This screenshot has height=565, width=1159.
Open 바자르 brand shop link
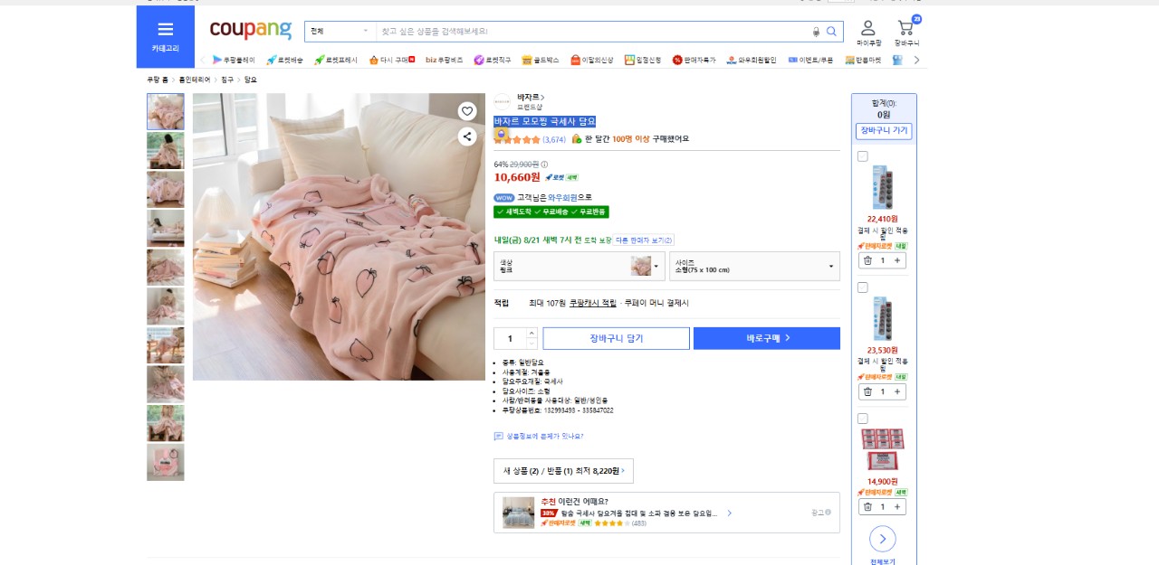click(531, 97)
